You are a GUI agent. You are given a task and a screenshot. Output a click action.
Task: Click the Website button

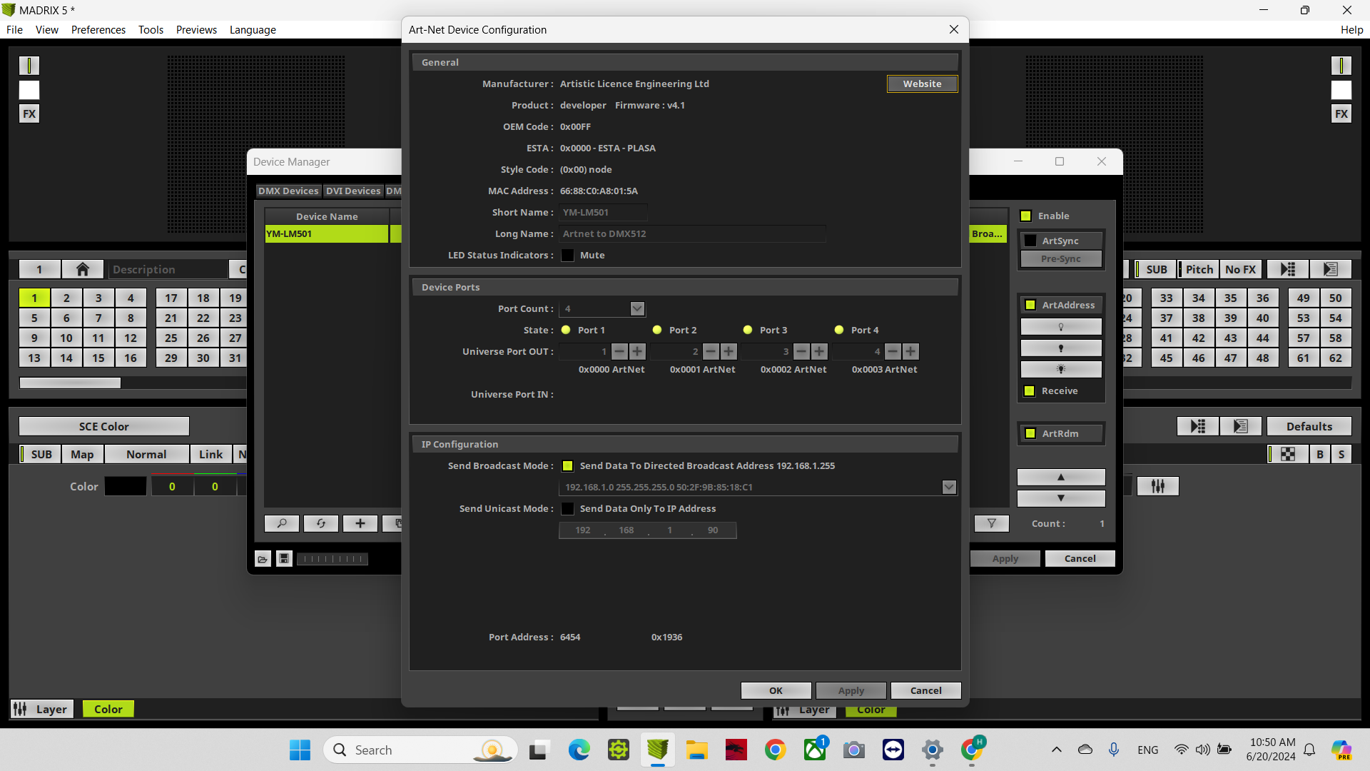922,84
